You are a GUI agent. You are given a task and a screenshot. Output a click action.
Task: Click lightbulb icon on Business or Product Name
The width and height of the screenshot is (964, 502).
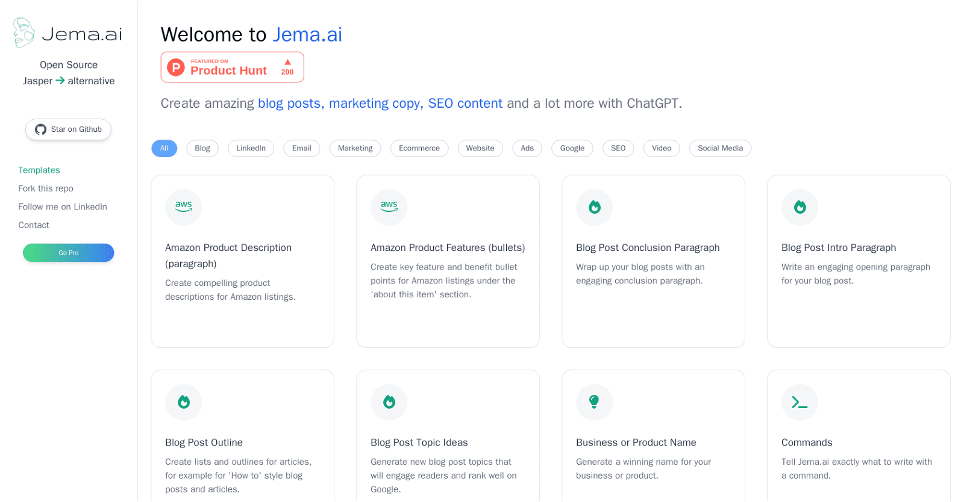595,402
